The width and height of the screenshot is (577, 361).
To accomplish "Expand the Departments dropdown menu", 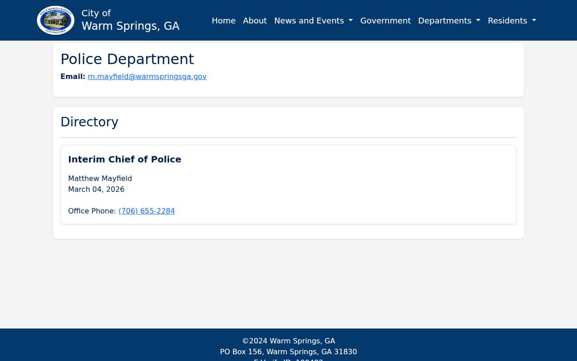I will pyautogui.click(x=449, y=21).
